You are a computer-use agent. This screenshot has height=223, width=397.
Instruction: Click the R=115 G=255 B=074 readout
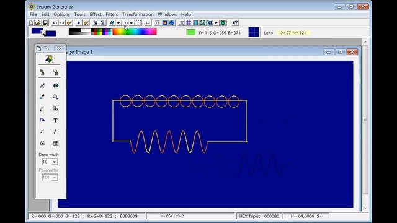[x=220, y=33]
